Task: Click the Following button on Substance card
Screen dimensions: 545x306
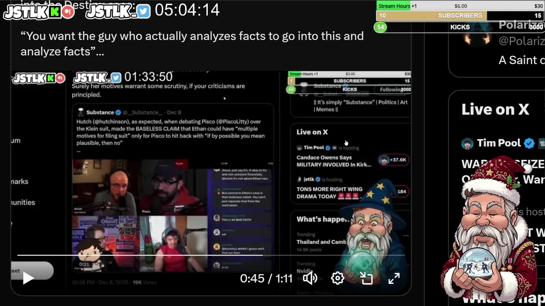Action: pos(392,89)
